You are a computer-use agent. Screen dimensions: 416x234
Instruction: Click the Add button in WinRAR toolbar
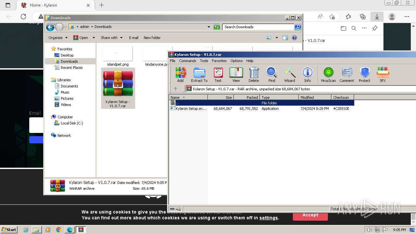point(180,75)
